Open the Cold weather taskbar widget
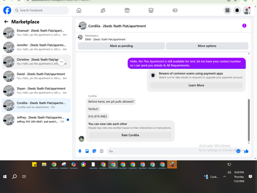The width and height of the screenshot is (257, 193). pyautogui.click(x=211, y=177)
